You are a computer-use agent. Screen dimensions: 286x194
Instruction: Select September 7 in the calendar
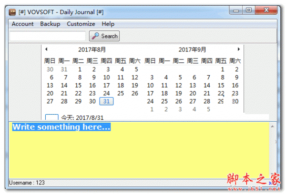pos(208,78)
